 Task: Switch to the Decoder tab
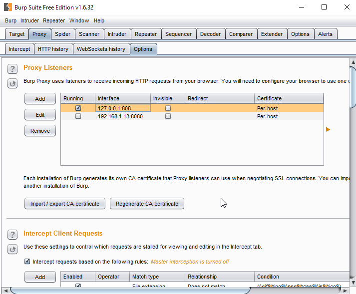point(211,34)
